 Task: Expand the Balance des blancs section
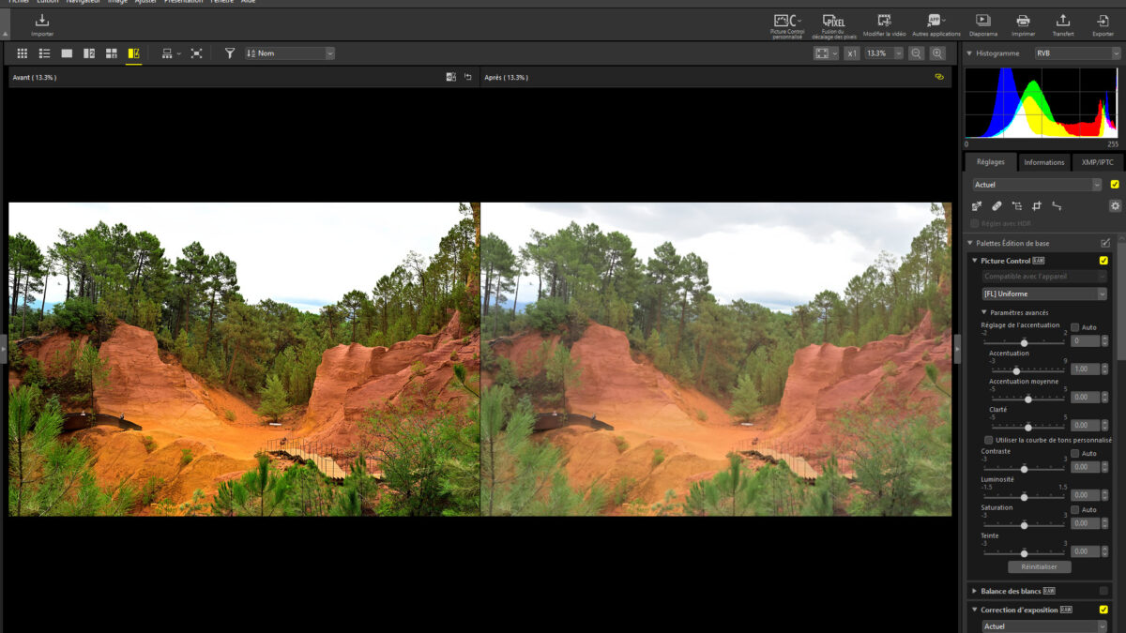click(x=974, y=591)
